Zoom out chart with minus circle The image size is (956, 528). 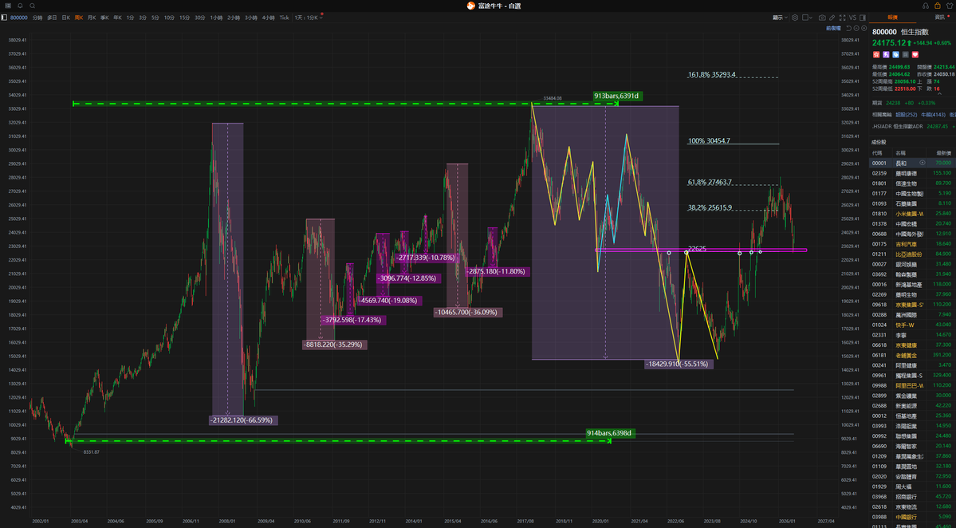(856, 28)
